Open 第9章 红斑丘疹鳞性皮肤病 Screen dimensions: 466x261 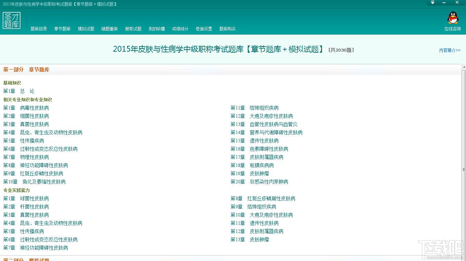(x=33, y=174)
